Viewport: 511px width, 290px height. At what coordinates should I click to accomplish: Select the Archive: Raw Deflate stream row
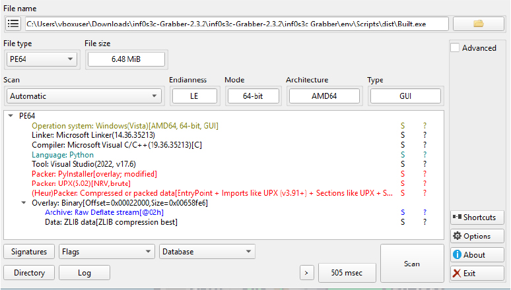coord(104,212)
